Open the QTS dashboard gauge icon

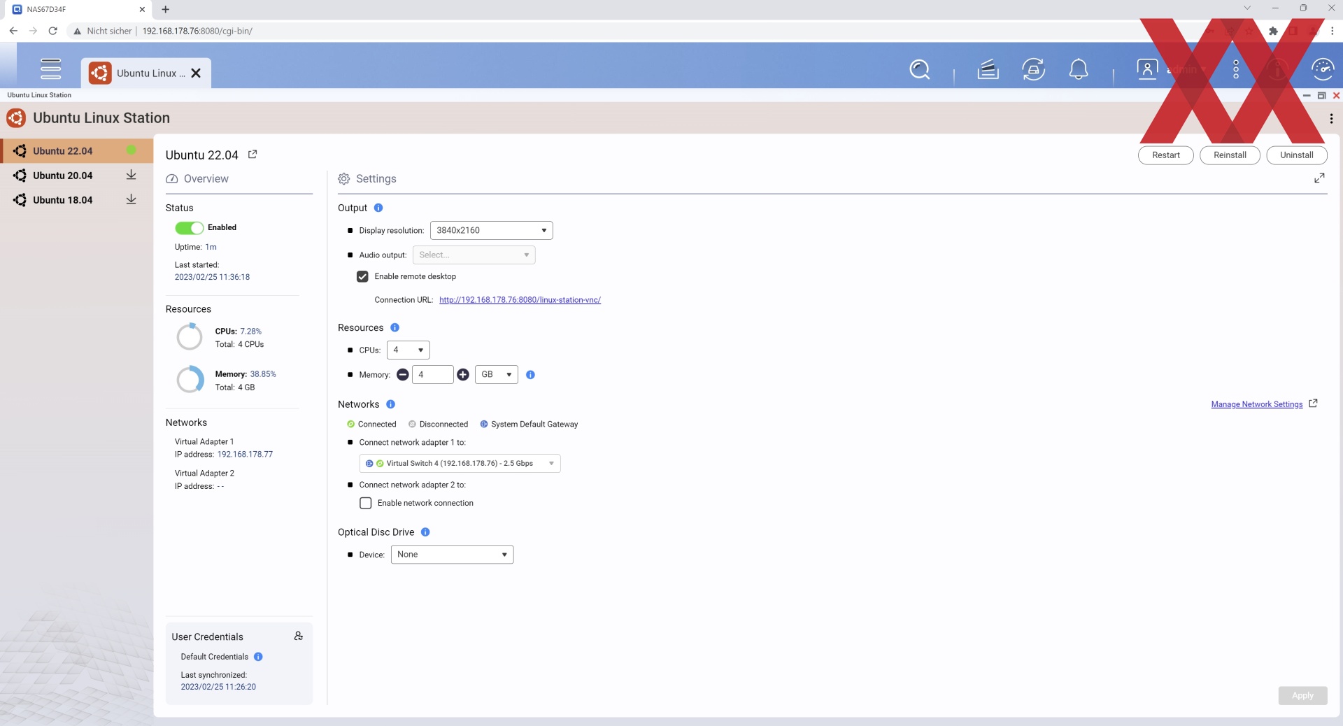click(1323, 69)
